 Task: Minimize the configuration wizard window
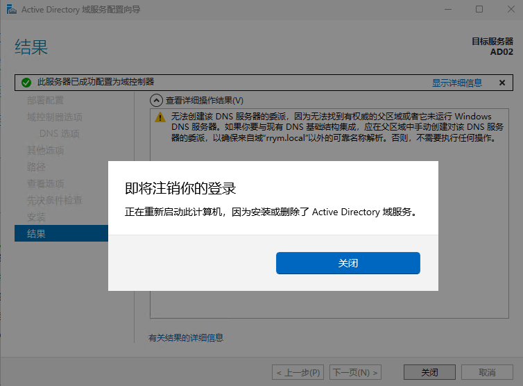coord(447,10)
